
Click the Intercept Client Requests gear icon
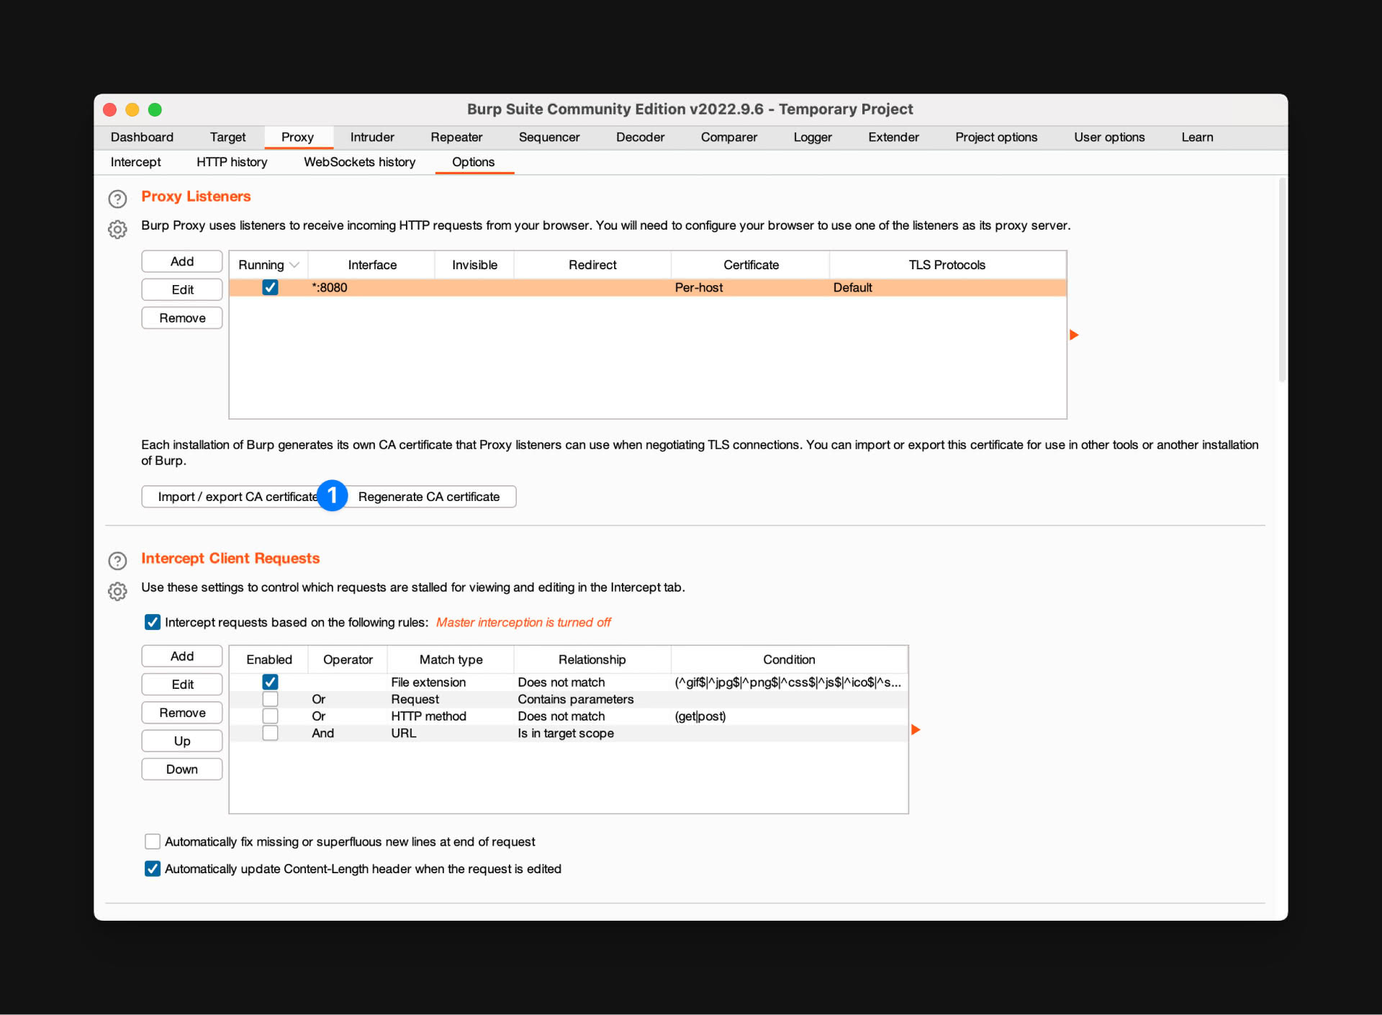(119, 588)
